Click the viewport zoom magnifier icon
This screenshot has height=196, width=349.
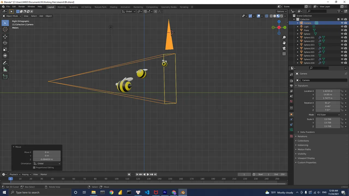point(284,37)
